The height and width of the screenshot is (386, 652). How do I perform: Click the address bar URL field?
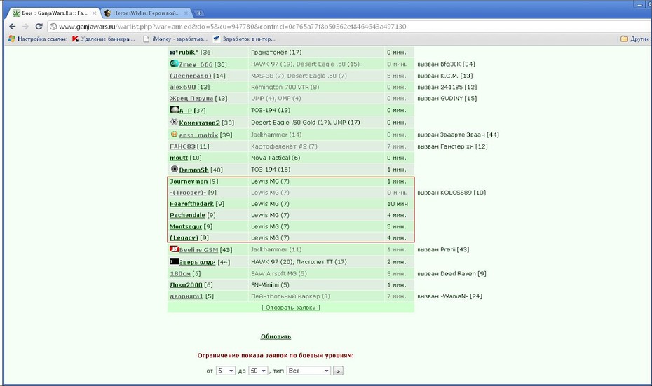coord(233,27)
